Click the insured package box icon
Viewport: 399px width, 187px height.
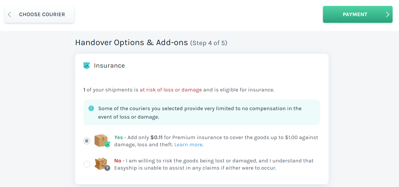(102, 141)
